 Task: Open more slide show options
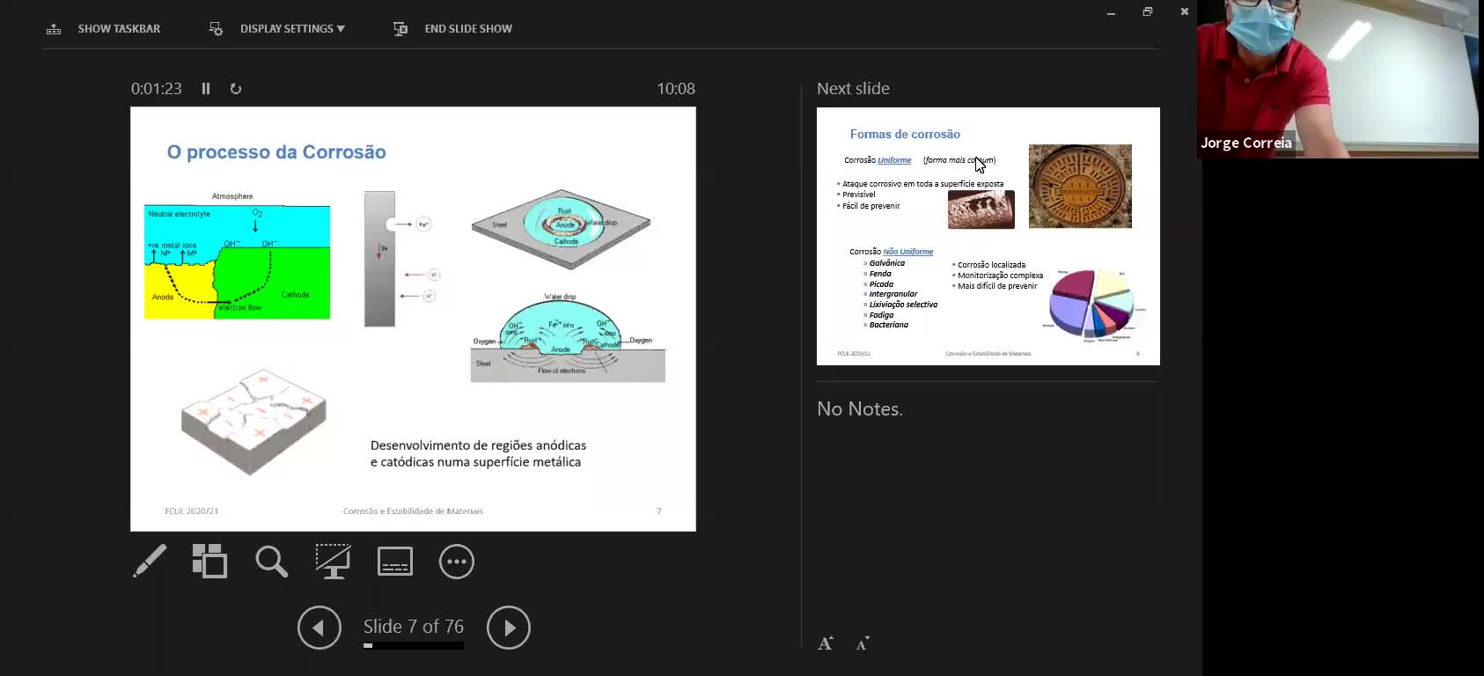click(x=456, y=562)
